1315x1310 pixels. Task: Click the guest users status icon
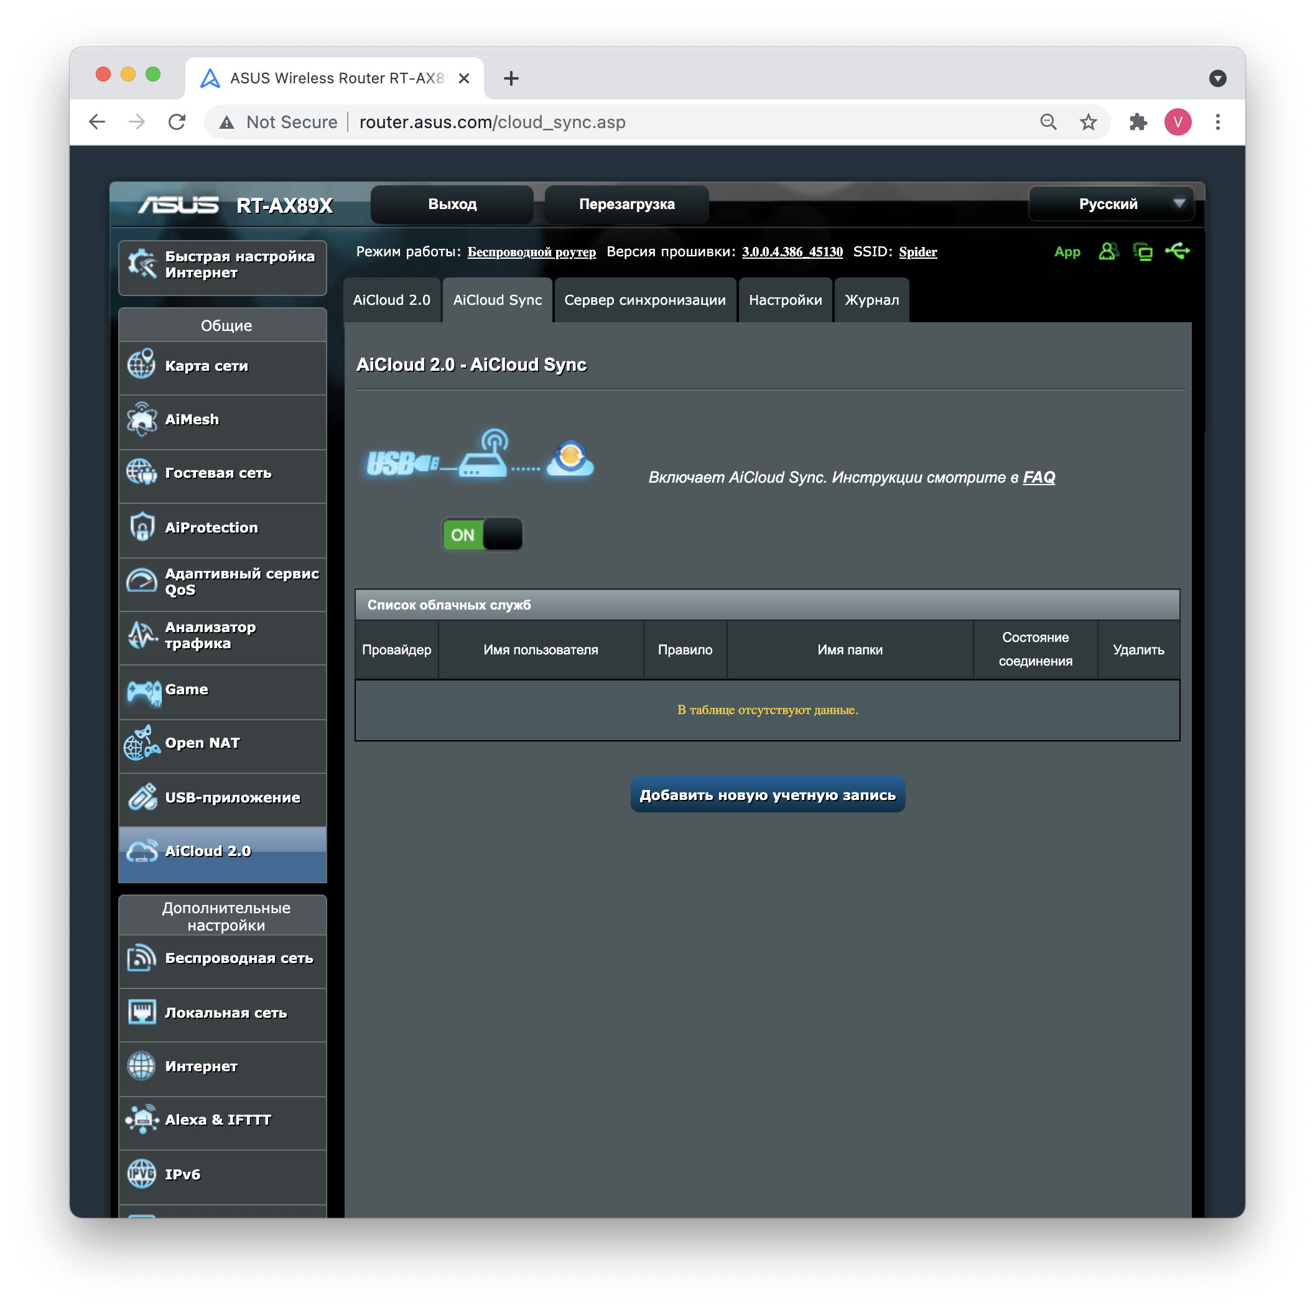click(x=1108, y=251)
